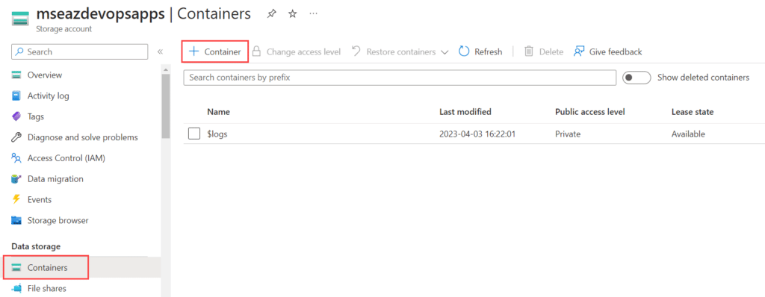Click the Data migration icon

pos(16,179)
